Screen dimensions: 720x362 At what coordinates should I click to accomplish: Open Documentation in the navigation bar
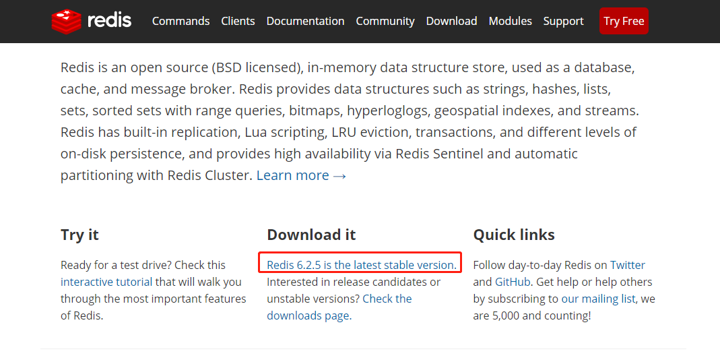(x=305, y=21)
